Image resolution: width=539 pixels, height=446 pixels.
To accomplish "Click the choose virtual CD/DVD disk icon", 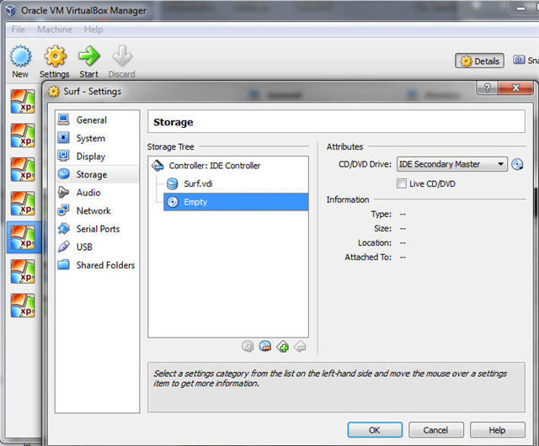I will [517, 164].
